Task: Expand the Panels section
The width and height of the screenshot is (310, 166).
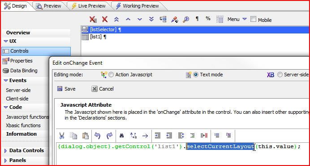Action: coord(5,161)
